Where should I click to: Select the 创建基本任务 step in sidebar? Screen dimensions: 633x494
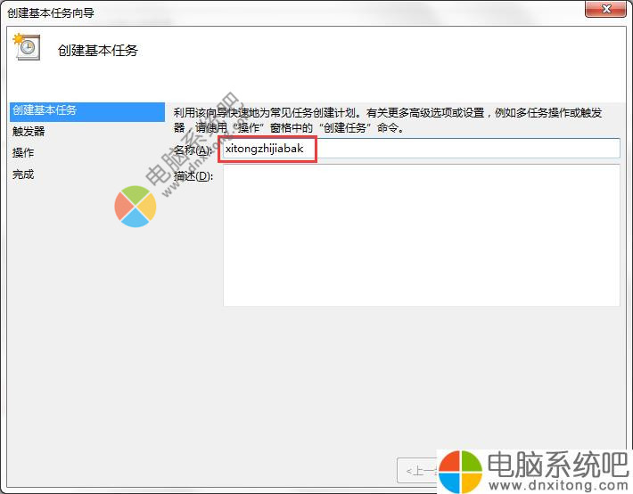pos(87,111)
